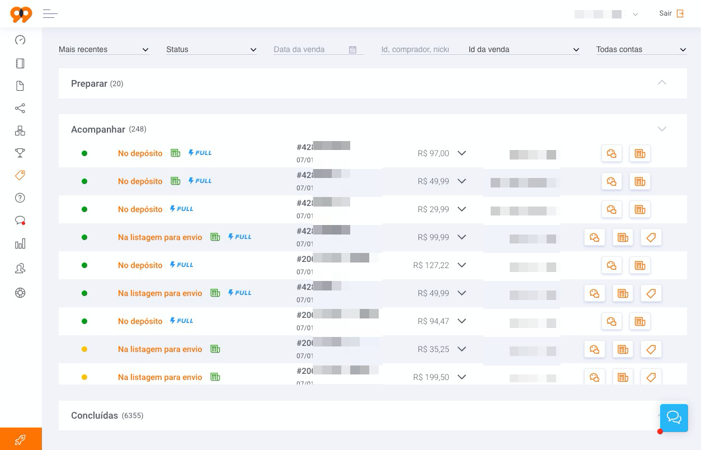Open the help question mark sidebar icon
This screenshot has height=450, width=701.
(20, 198)
